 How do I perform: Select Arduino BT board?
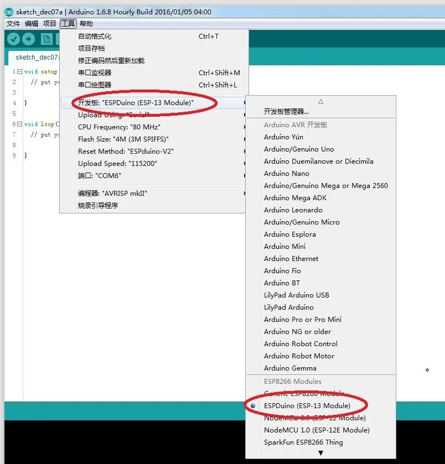point(321,283)
